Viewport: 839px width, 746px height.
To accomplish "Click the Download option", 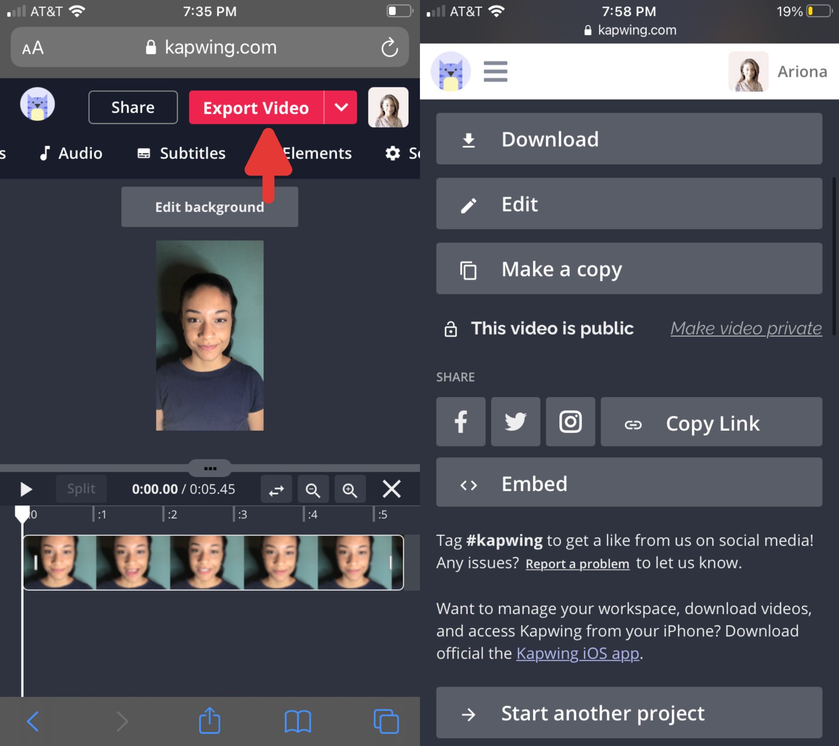I will pyautogui.click(x=629, y=138).
